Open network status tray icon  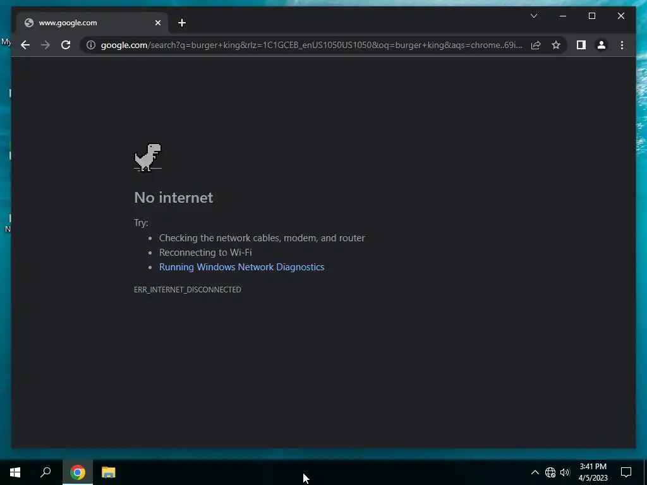coord(550,472)
